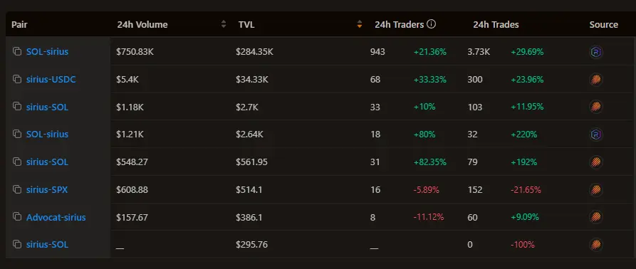Sort table by 24h Volume arrows
This screenshot has width=636, height=269.
(224, 24)
